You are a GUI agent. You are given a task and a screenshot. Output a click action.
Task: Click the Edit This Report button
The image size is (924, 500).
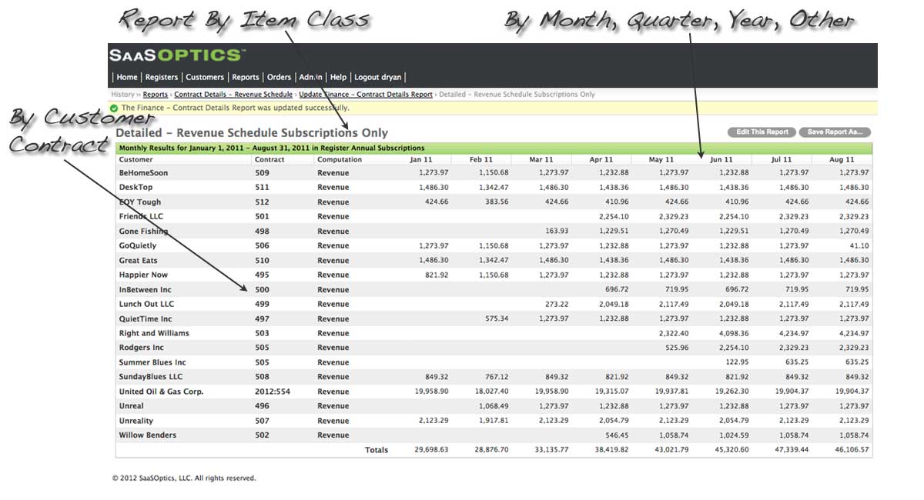[x=762, y=132]
